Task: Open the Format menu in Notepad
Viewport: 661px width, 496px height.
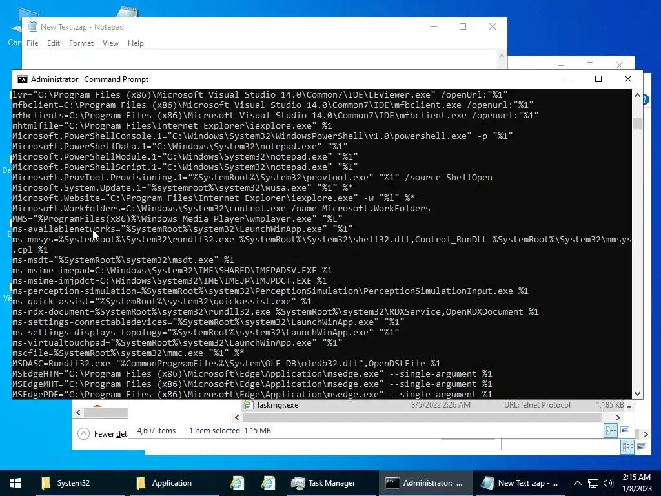Action: point(81,43)
